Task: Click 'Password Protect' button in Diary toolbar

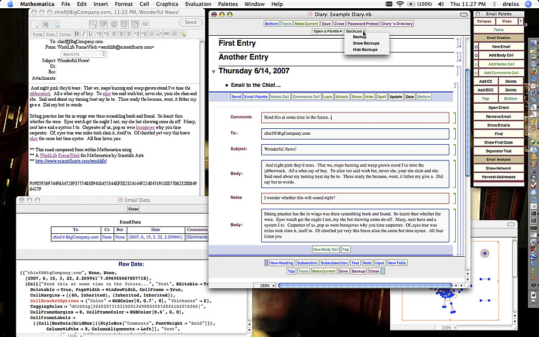Action: point(363,24)
